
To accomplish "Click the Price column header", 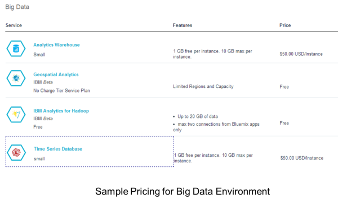I will [285, 25].
